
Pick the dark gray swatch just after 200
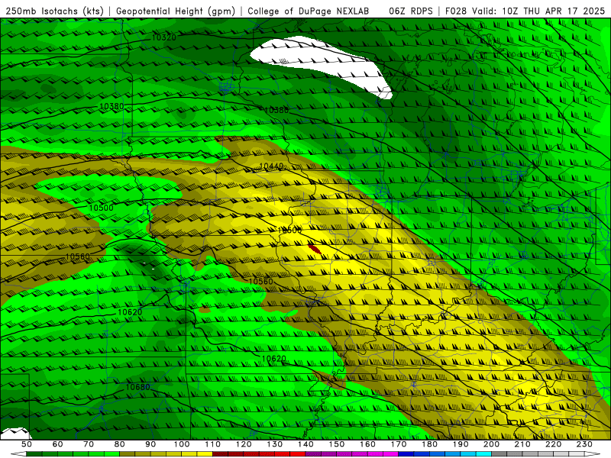coord(499,454)
